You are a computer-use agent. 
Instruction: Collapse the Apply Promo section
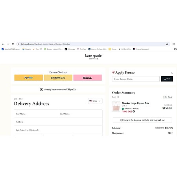point(172,73)
